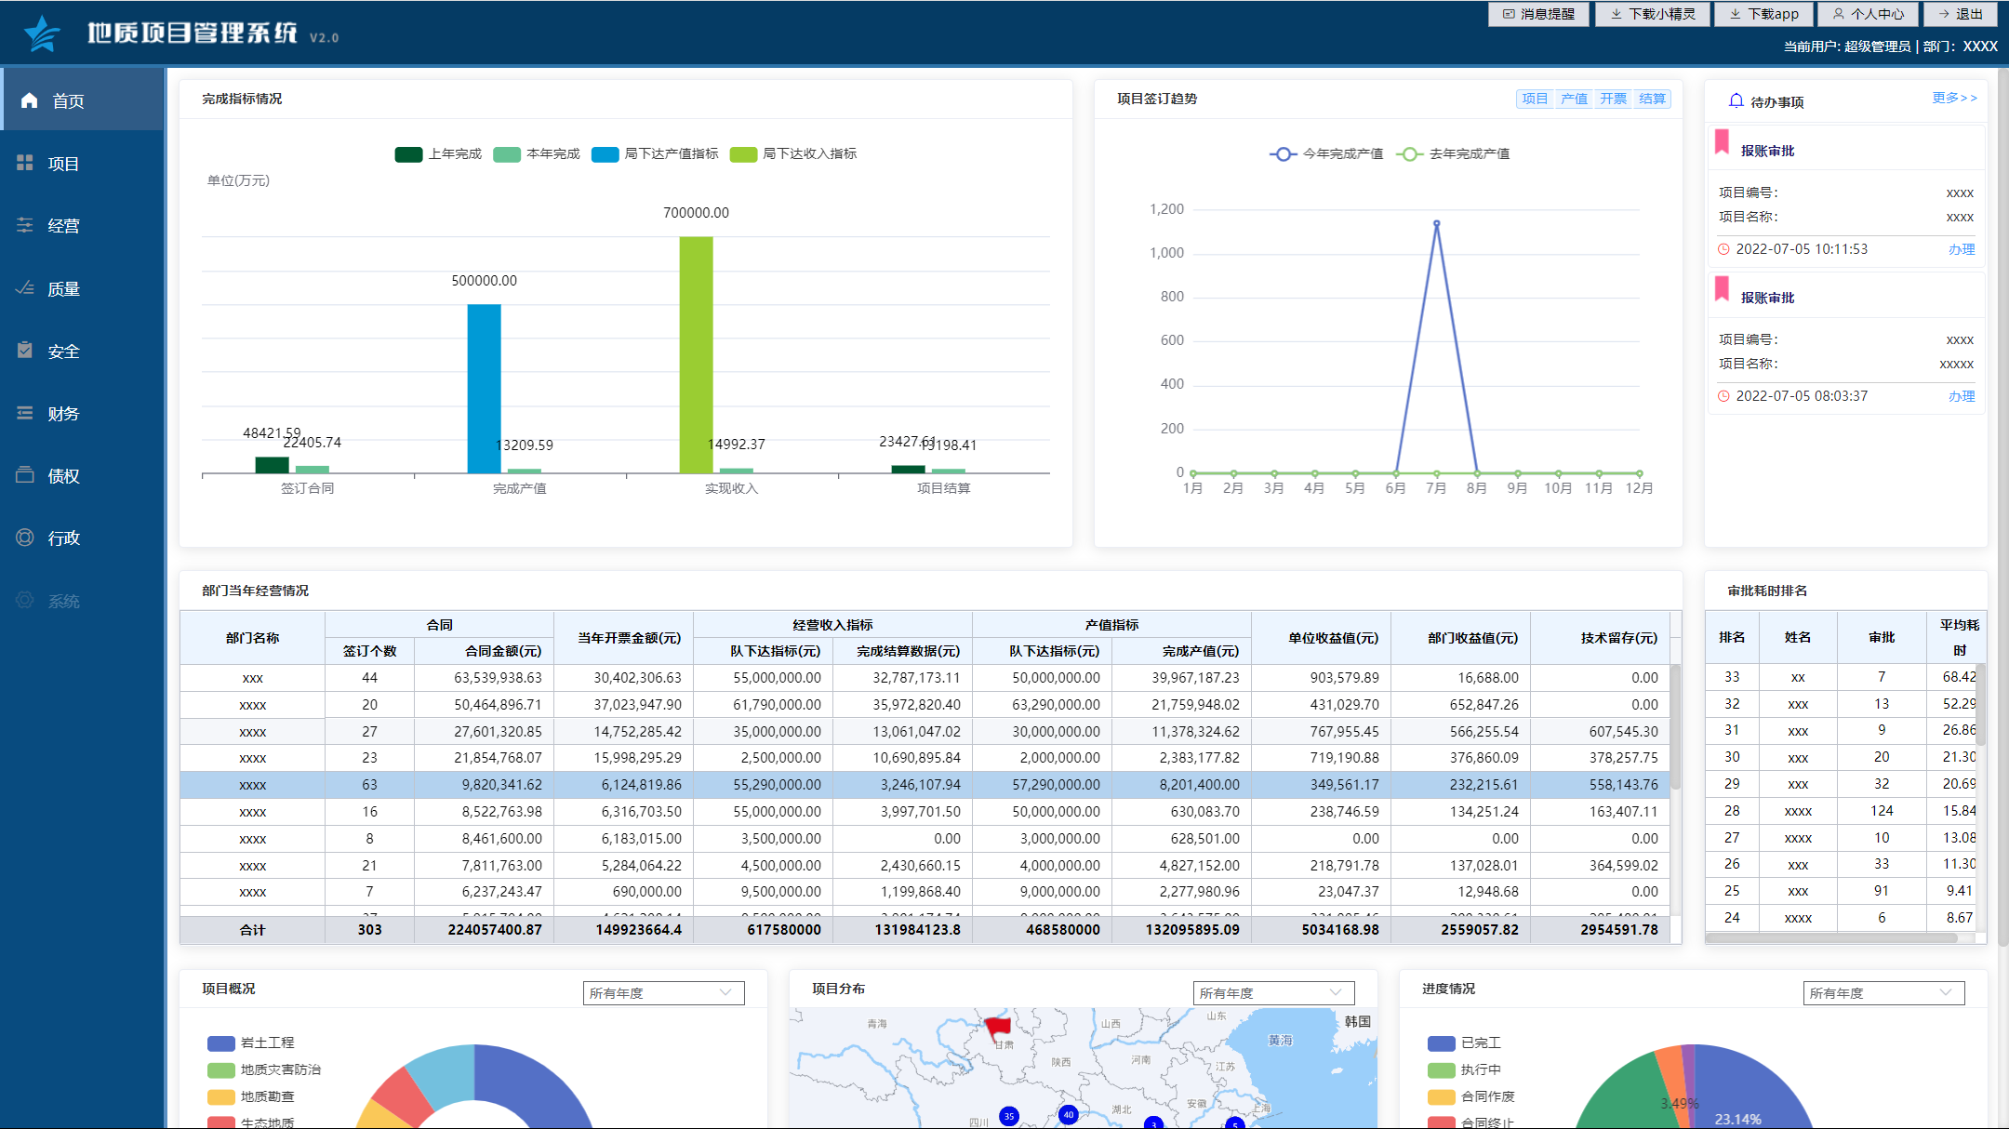
Task: Switch trend chart to 产值 tab
Action: (1574, 100)
